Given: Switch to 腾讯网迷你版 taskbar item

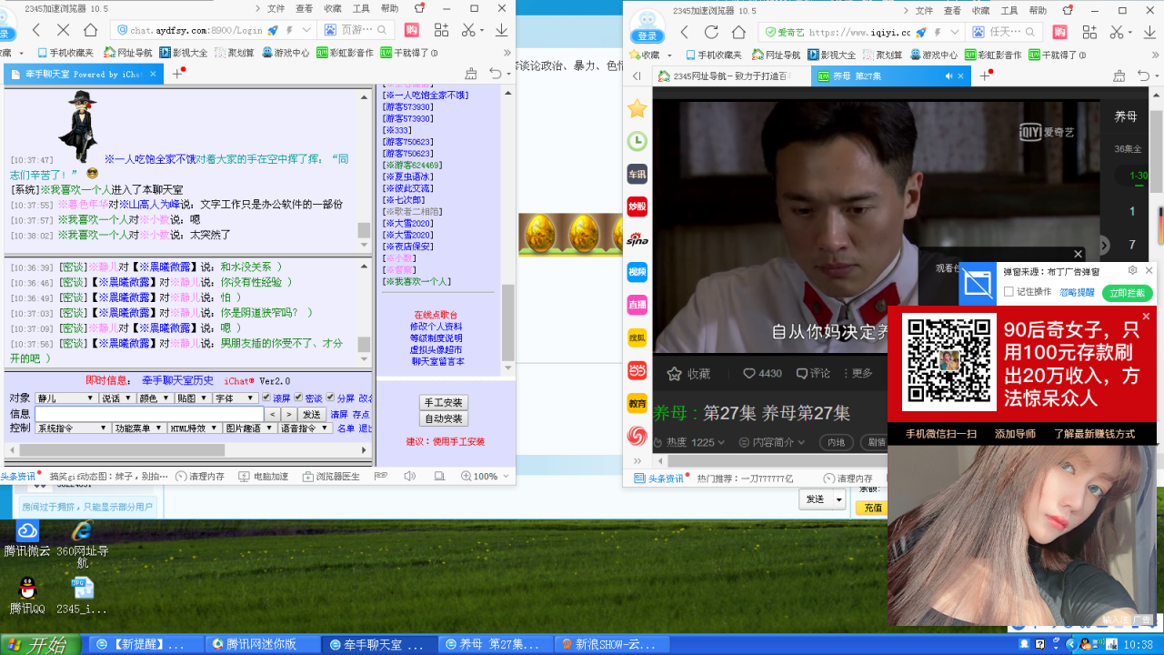Looking at the screenshot, I should coord(261,644).
